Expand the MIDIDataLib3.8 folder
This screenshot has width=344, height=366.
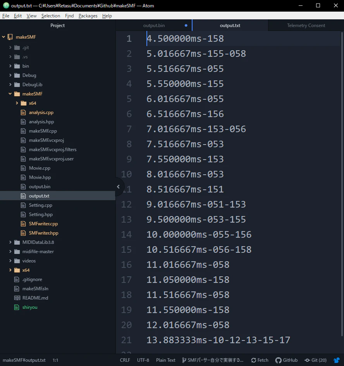click(10, 242)
